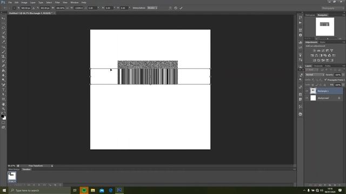Open the Fill slider arrow
346x194 pixels.
pyautogui.click(x=343, y=85)
